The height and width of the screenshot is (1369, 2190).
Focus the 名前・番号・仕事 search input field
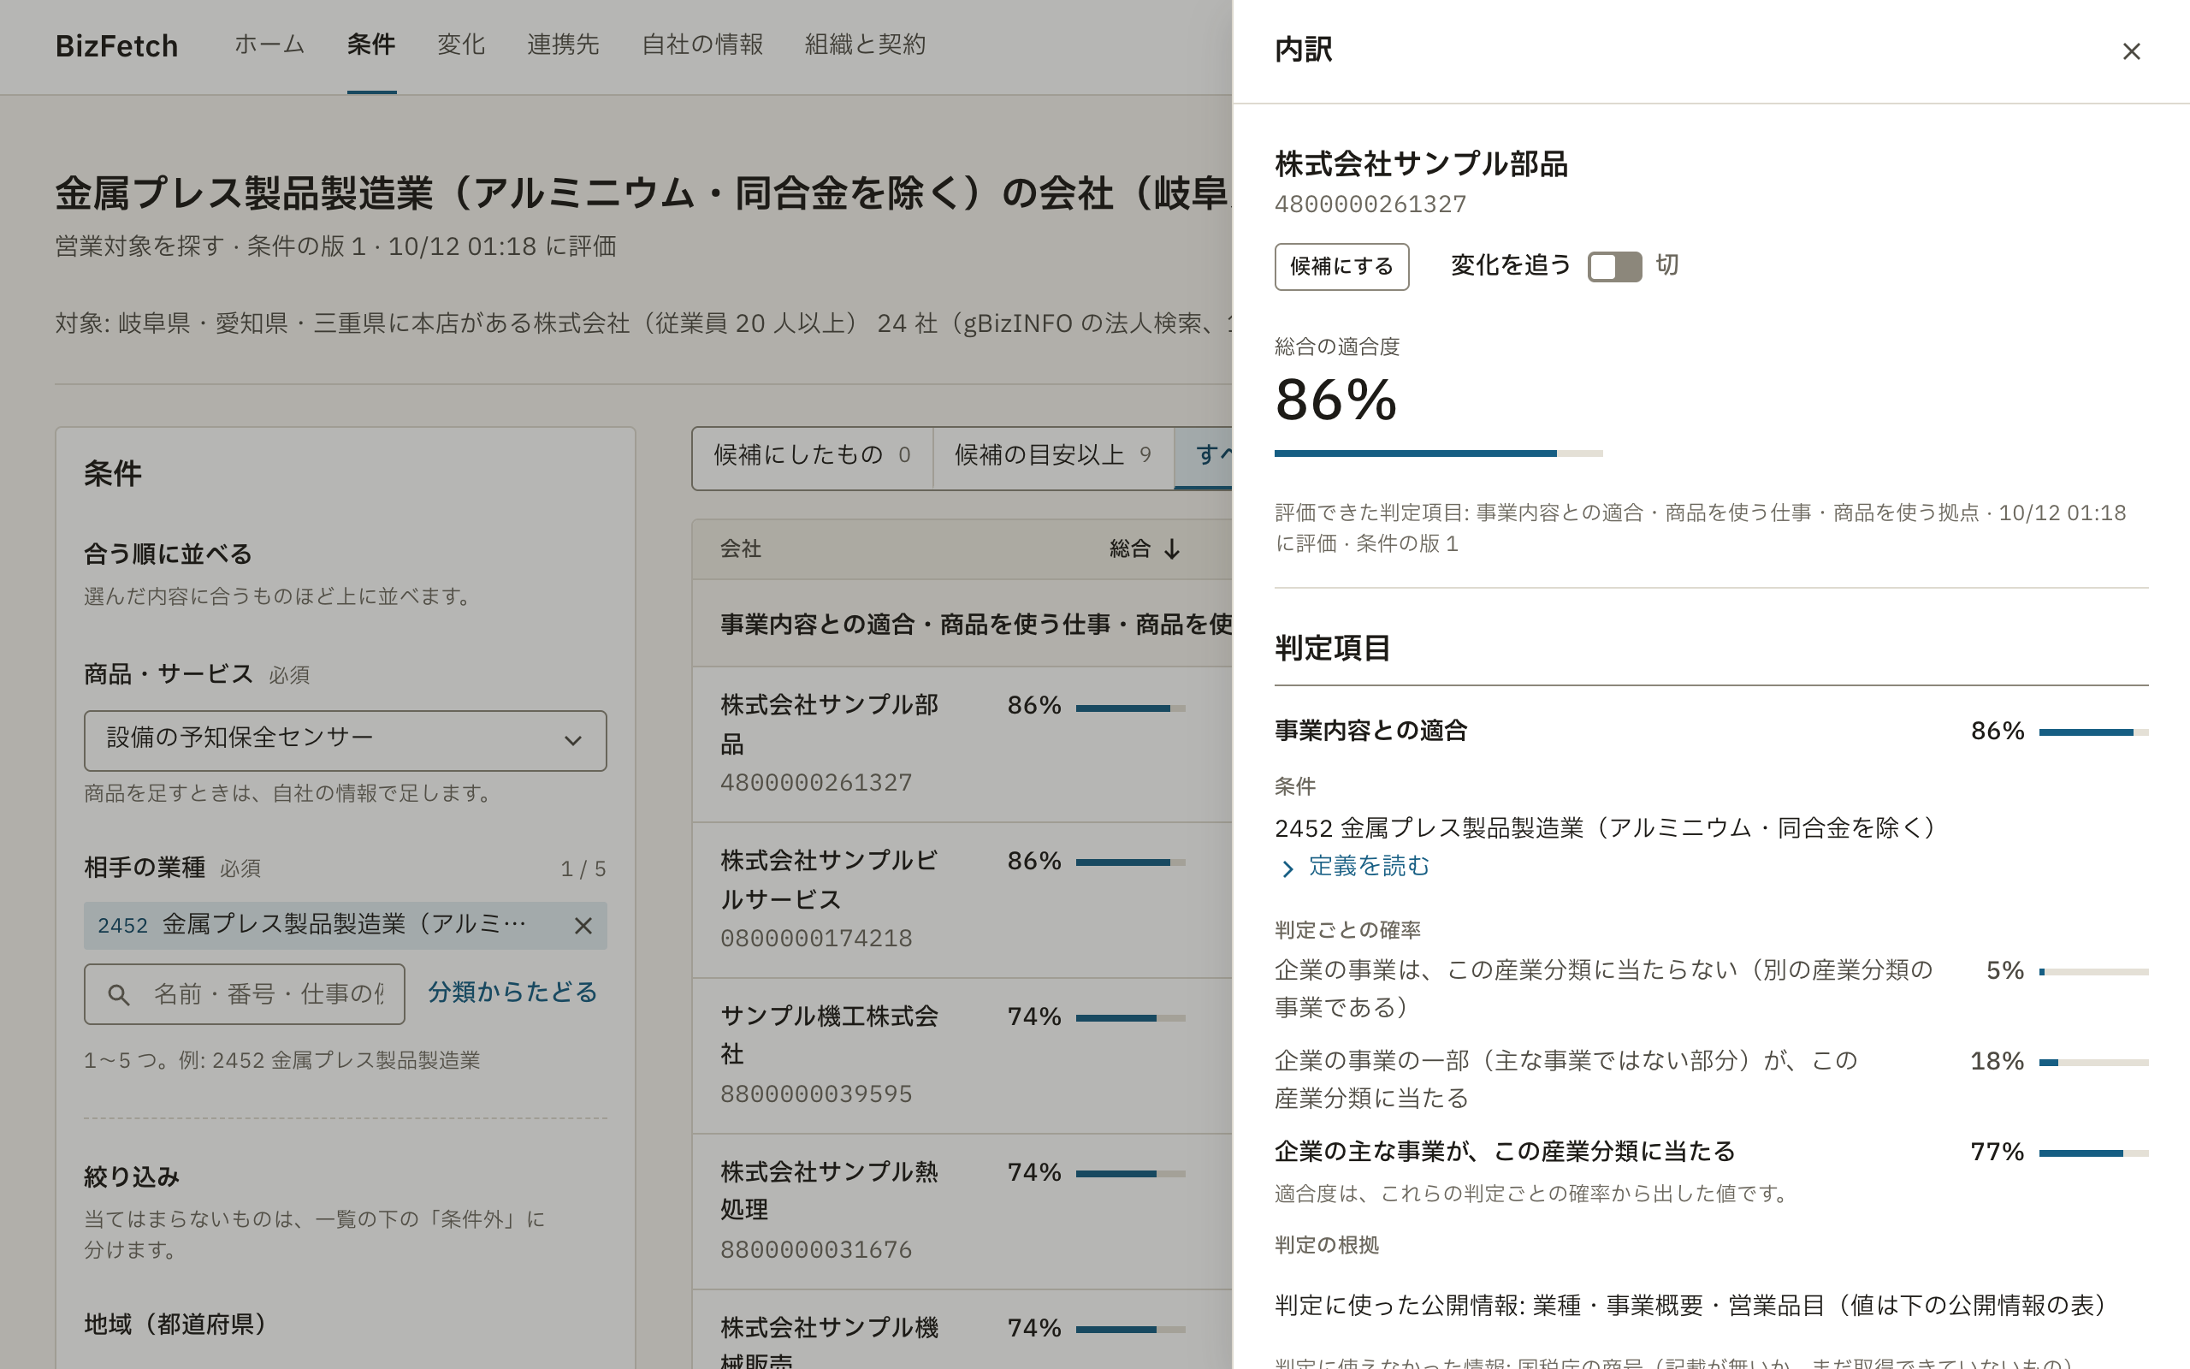tap(245, 994)
